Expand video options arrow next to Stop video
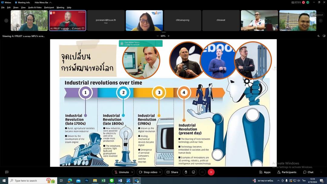This screenshot has height=184, width=327. click(160, 172)
